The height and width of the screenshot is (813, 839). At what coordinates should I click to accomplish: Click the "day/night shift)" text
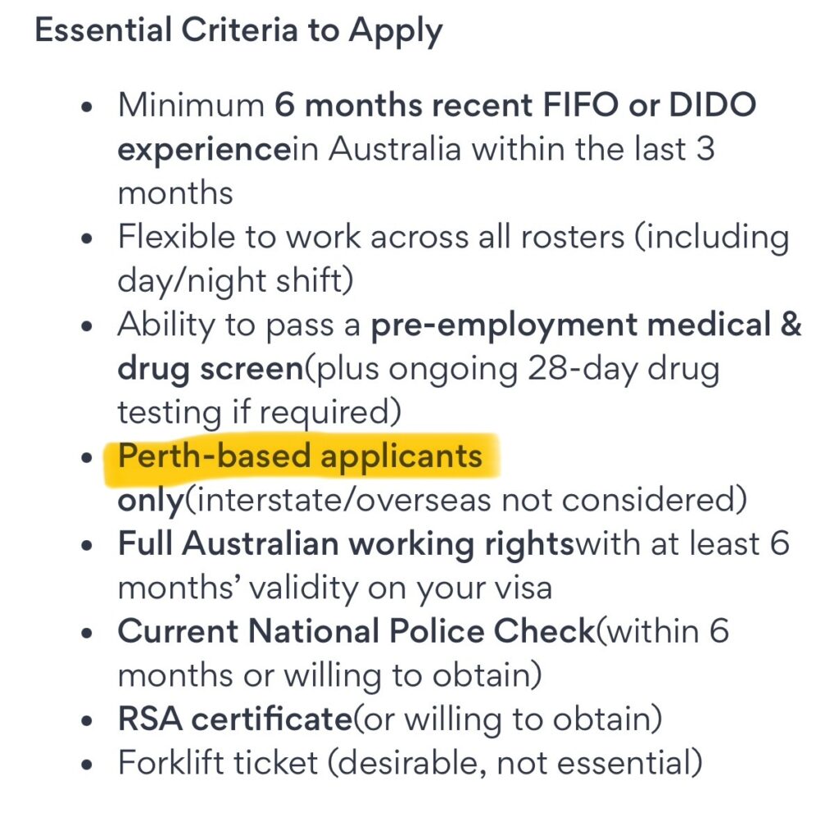click(x=235, y=281)
